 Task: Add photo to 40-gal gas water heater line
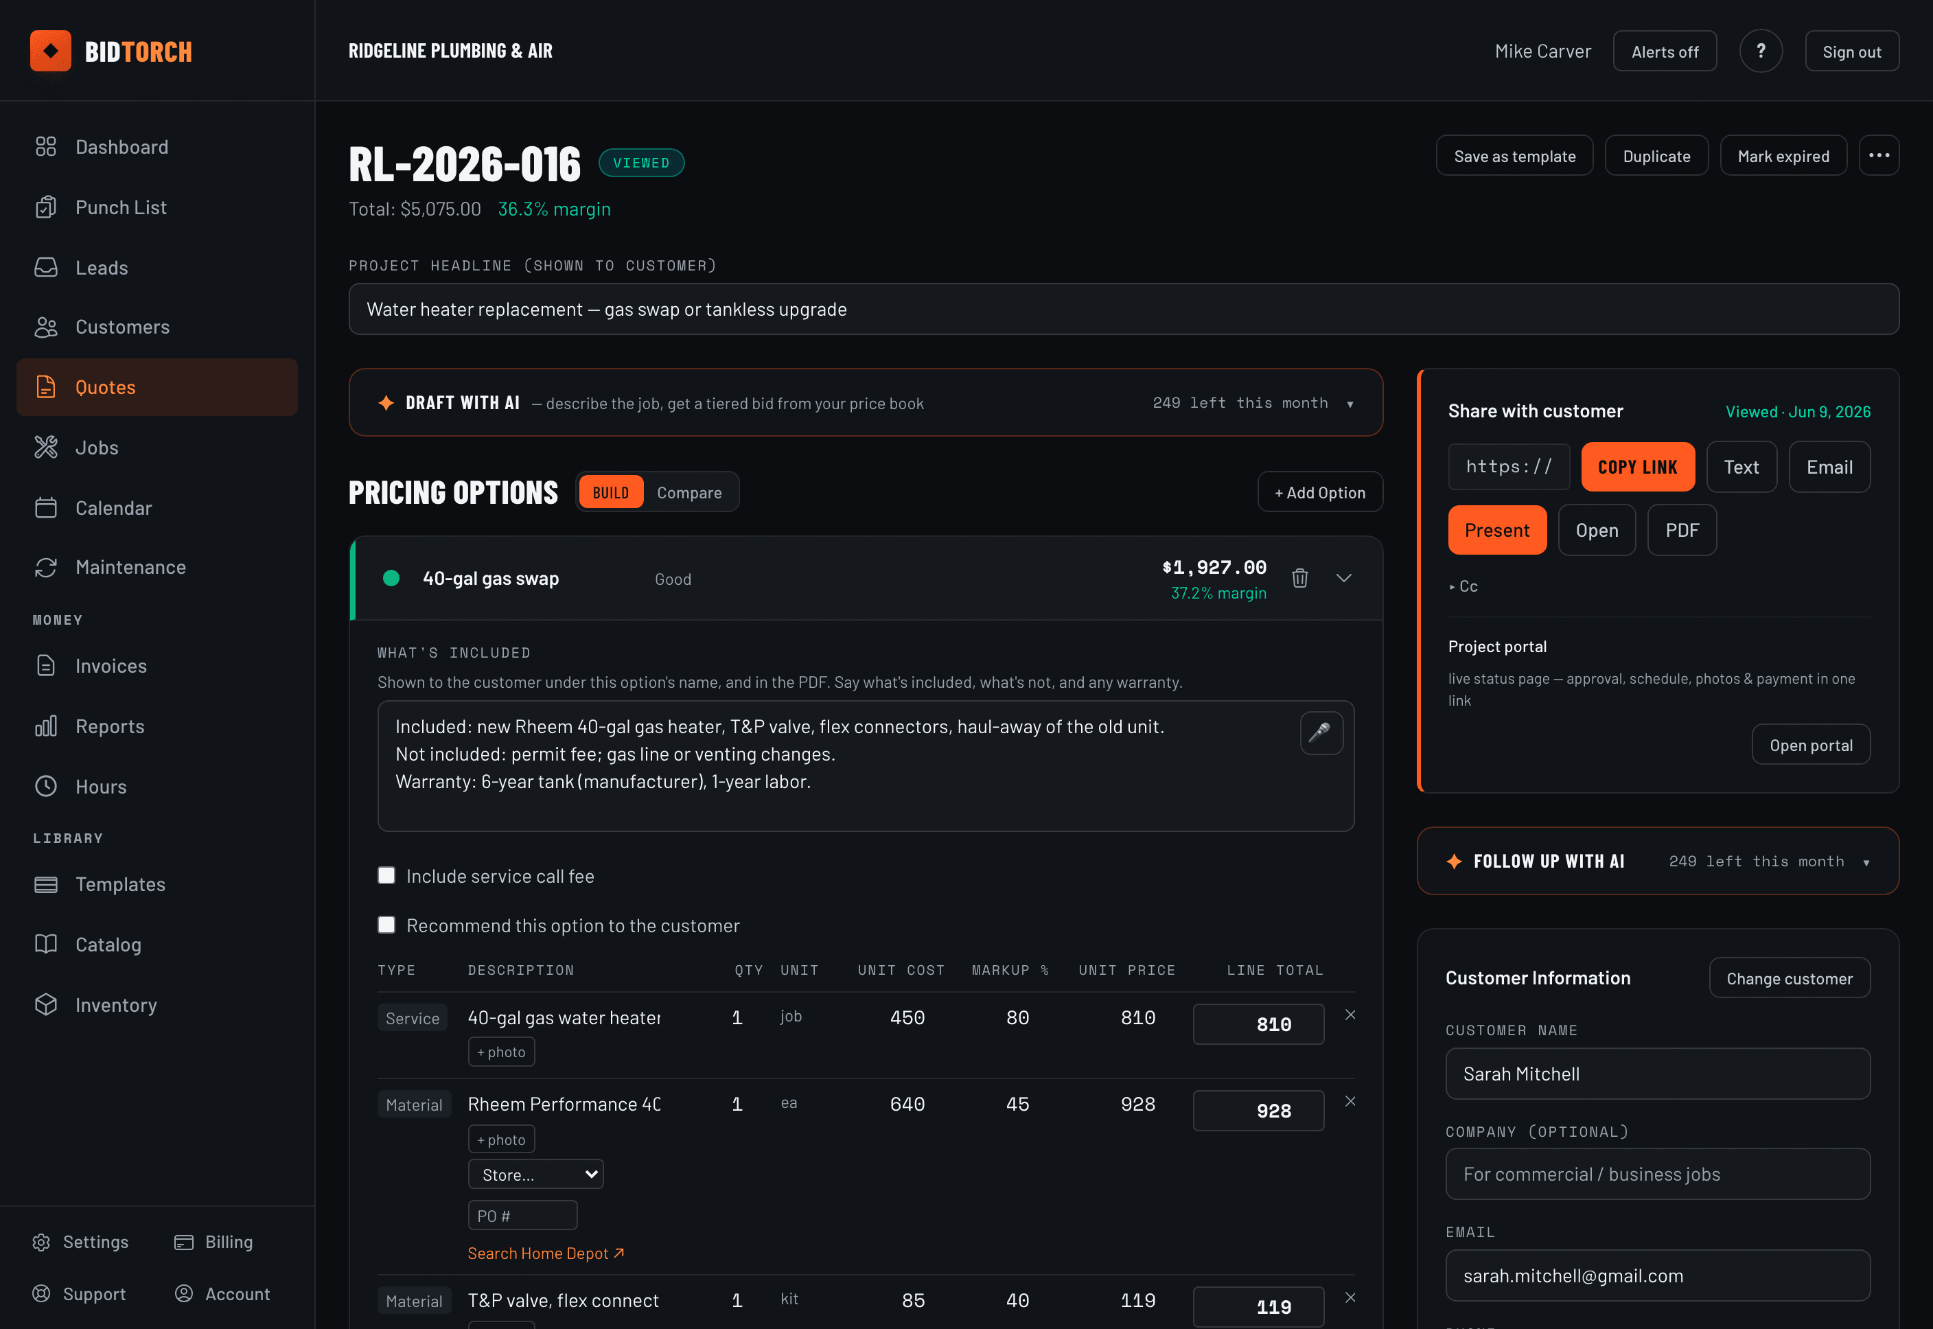[500, 1052]
